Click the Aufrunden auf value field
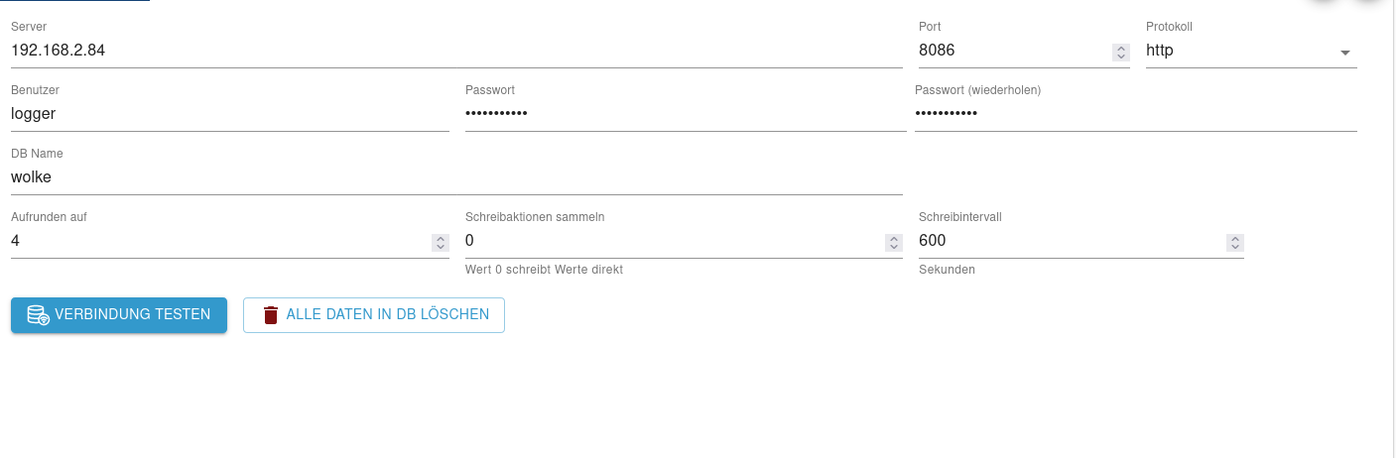The width and height of the screenshot is (1397, 458). 218,241
